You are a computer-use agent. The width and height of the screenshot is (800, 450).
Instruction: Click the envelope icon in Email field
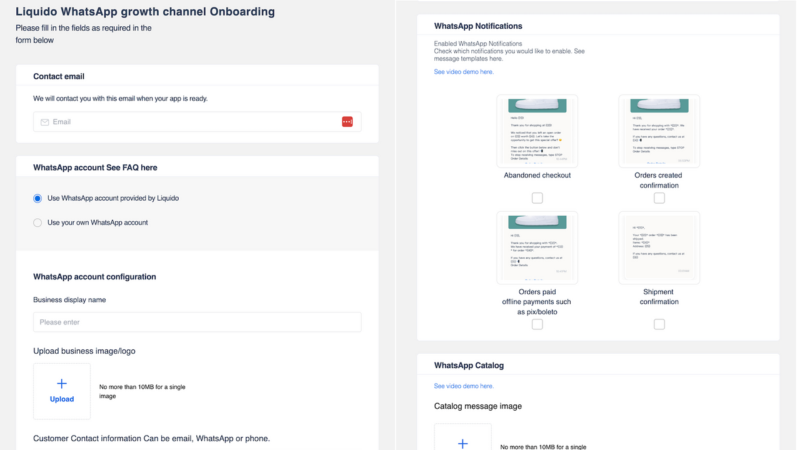point(45,122)
